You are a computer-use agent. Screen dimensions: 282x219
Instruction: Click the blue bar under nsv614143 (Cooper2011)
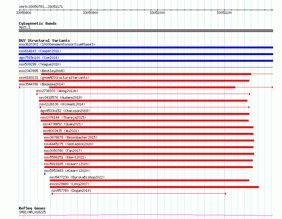pos(146,54)
